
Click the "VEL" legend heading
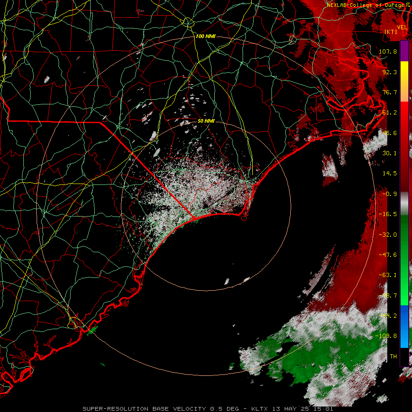(x=402, y=27)
